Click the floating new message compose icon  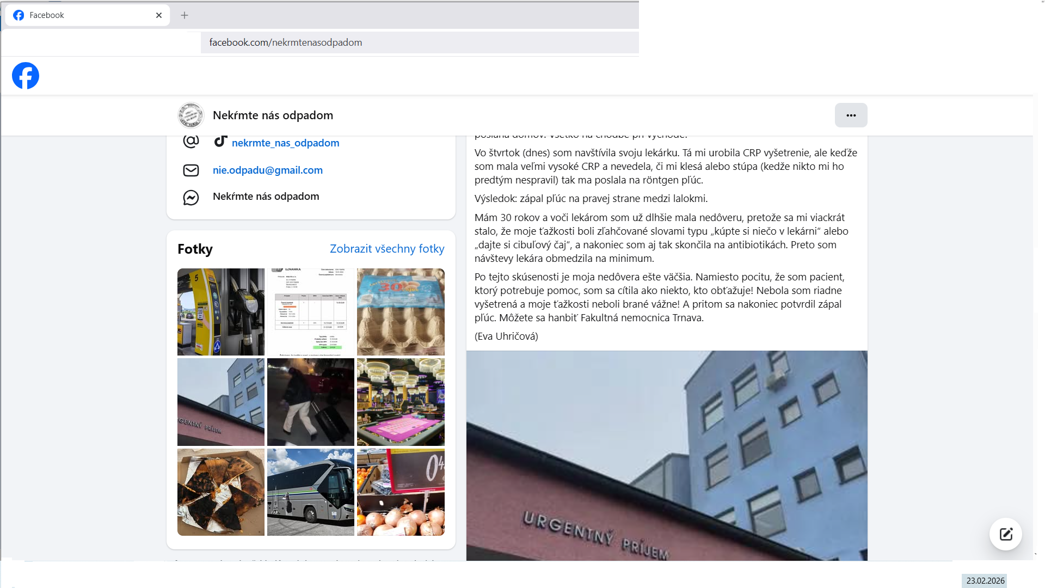pos(1005,534)
